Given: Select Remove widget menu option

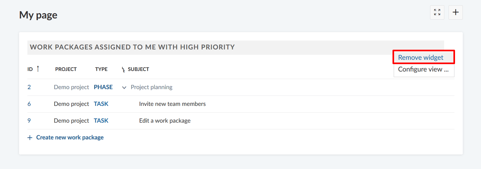Looking at the screenshot, I should [421, 57].
